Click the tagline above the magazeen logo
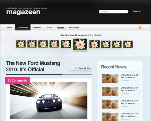The width and height of the screenshot is (151, 121). click(x=27, y=8)
